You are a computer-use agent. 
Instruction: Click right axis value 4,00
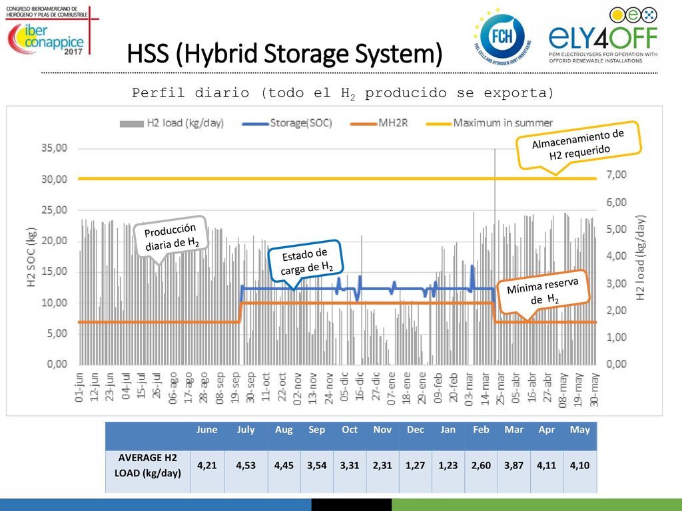(616, 256)
